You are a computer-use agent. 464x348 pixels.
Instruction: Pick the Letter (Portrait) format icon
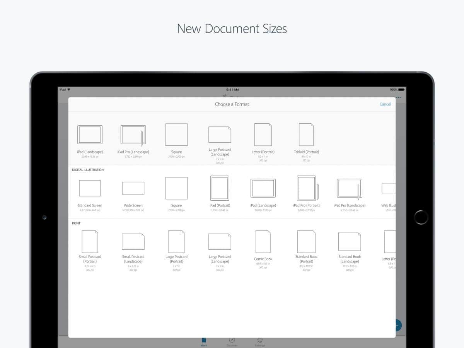[x=263, y=135]
